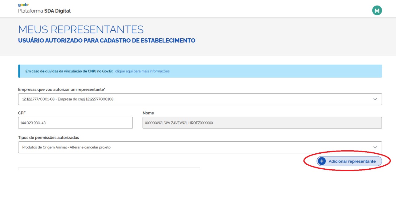Click the read-only Nome field
Screen dimensions: 412x200
262,123
